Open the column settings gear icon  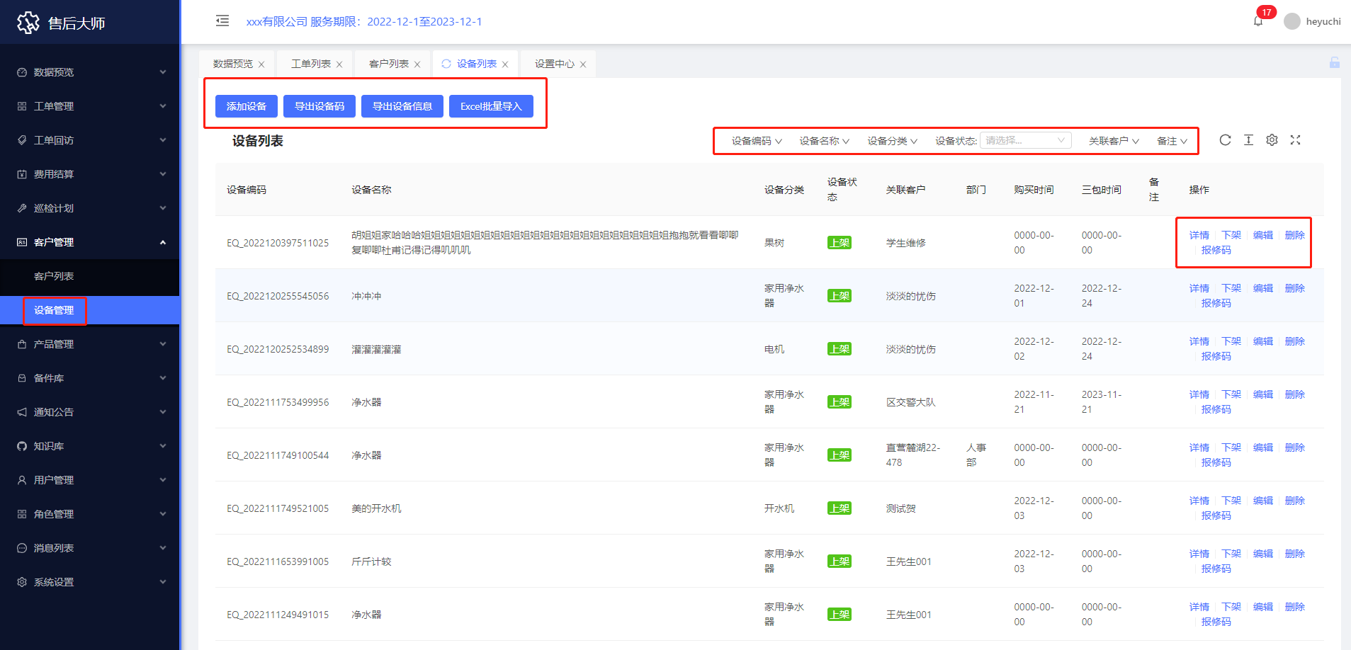pyautogui.click(x=1272, y=140)
